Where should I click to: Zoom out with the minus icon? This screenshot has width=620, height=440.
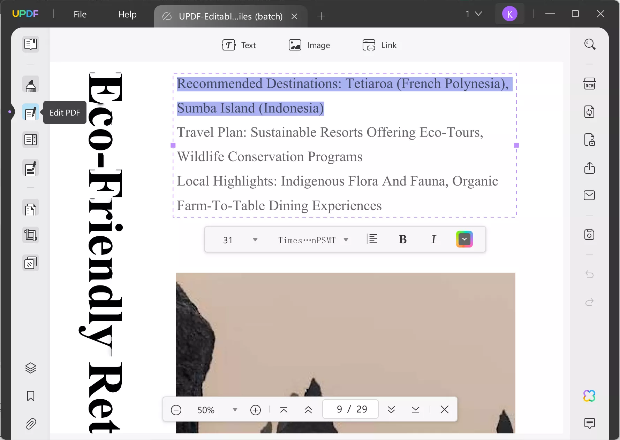176,410
